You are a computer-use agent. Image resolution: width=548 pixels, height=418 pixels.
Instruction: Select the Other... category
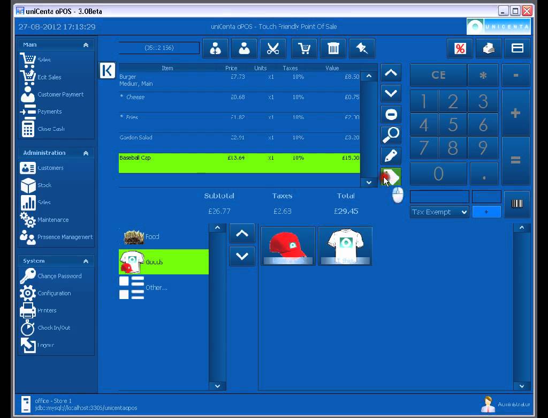[x=164, y=287]
